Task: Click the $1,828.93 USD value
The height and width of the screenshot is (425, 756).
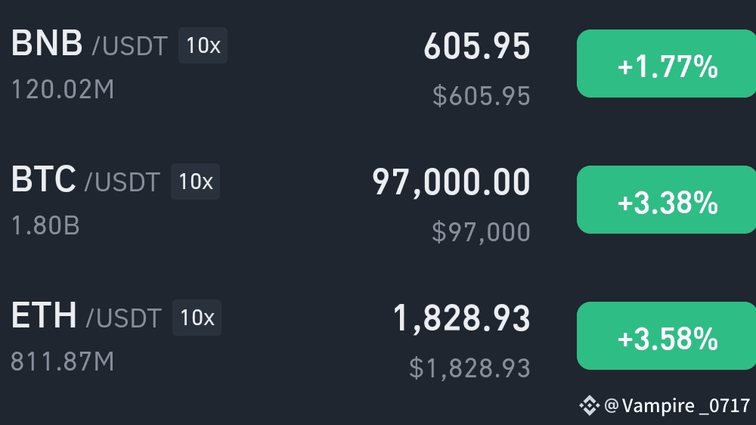Action: click(x=469, y=368)
